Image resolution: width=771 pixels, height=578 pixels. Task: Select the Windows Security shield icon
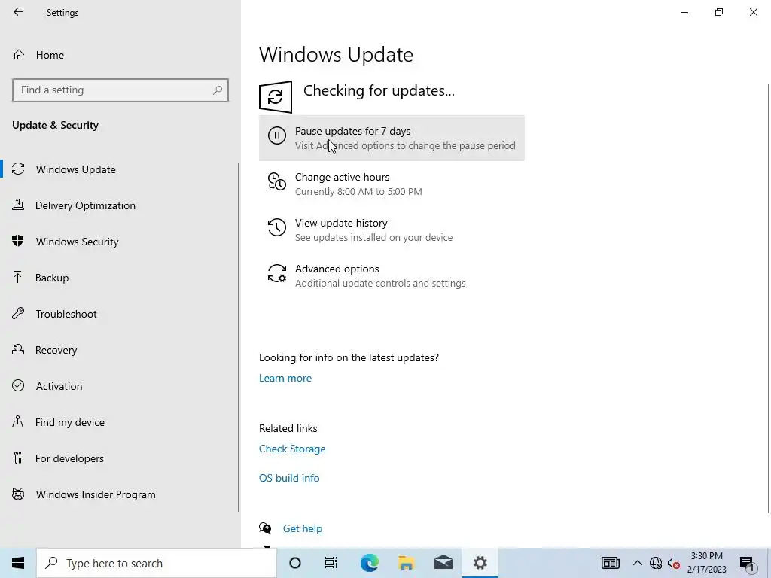(x=18, y=241)
